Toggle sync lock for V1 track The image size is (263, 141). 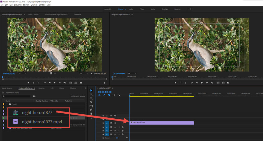(x=111, y=123)
